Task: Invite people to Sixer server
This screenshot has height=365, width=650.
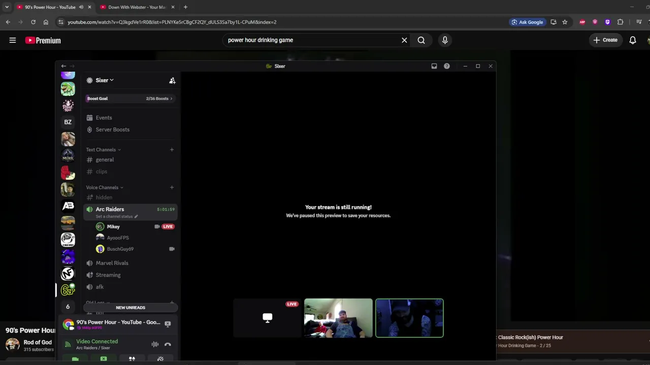Action: click(x=172, y=81)
